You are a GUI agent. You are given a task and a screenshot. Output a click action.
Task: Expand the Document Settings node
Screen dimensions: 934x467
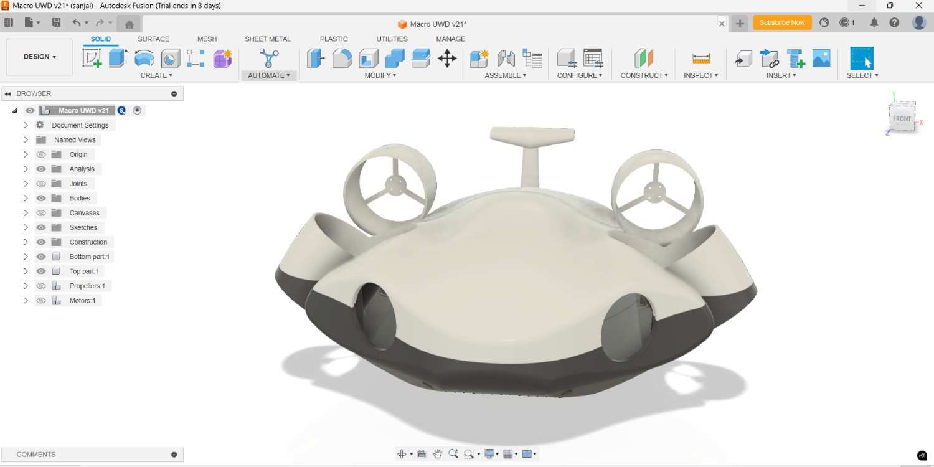click(x=26, y=125)
